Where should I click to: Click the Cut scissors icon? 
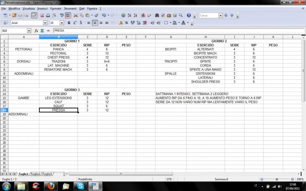[76, 15]
